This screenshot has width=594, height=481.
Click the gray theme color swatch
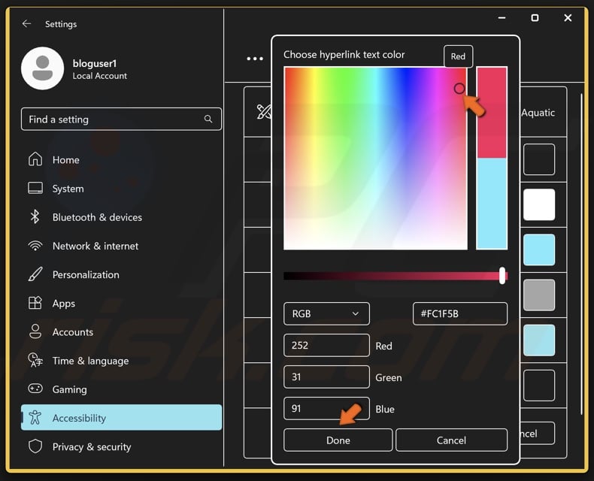tap(539, 295)
